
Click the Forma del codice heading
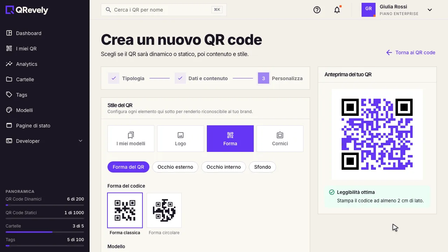(x=126, y=186)
